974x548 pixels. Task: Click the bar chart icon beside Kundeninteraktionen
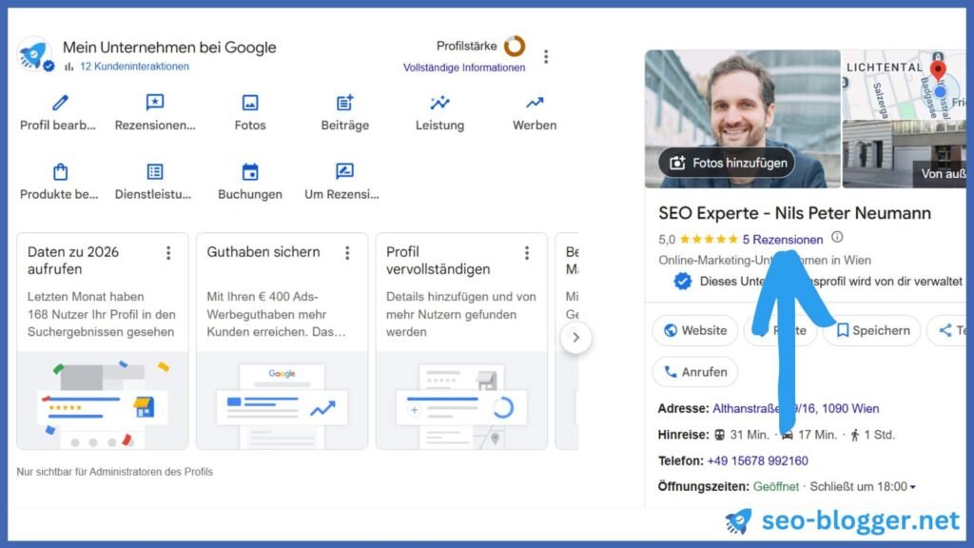[68, 67]
